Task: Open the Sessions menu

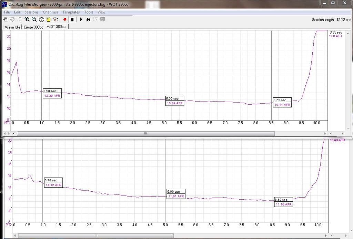Action: tap(31, 12)
